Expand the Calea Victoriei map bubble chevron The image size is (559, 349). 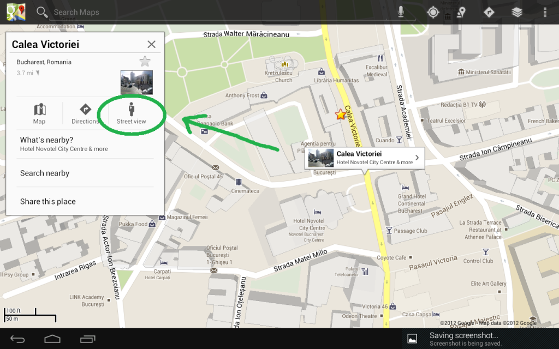tap(417, 158)
